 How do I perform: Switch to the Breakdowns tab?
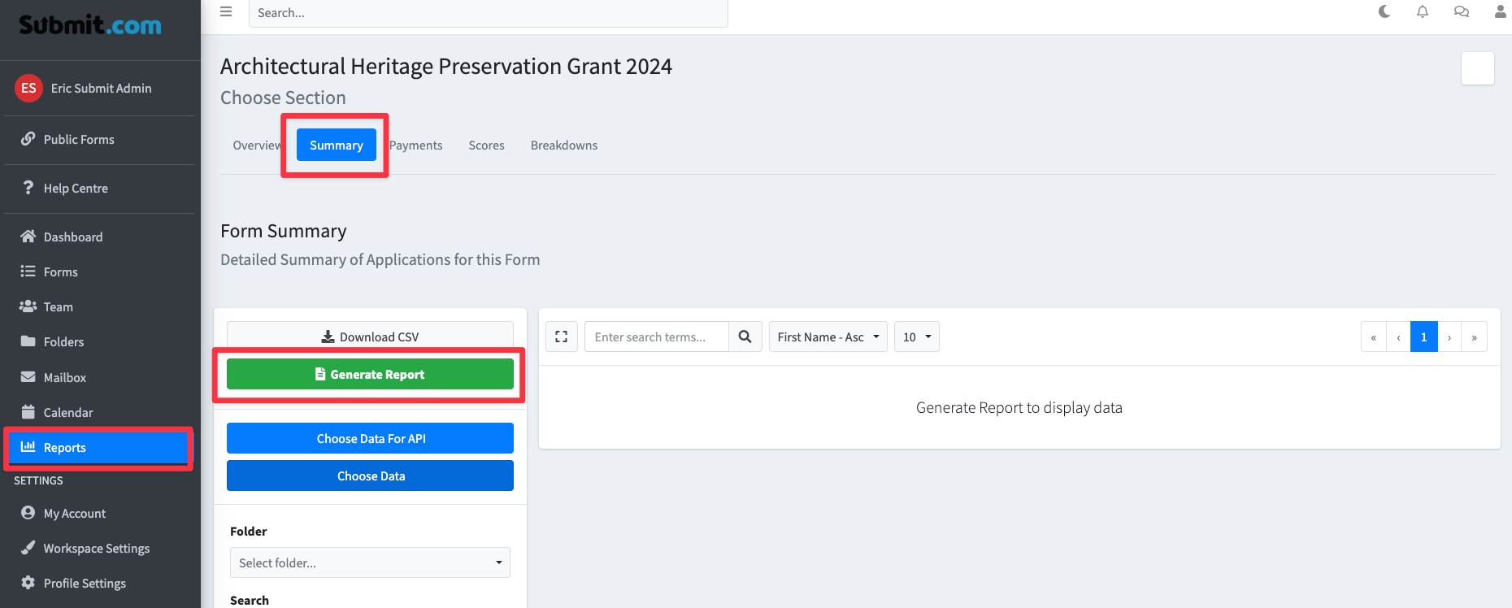[563, 145]
